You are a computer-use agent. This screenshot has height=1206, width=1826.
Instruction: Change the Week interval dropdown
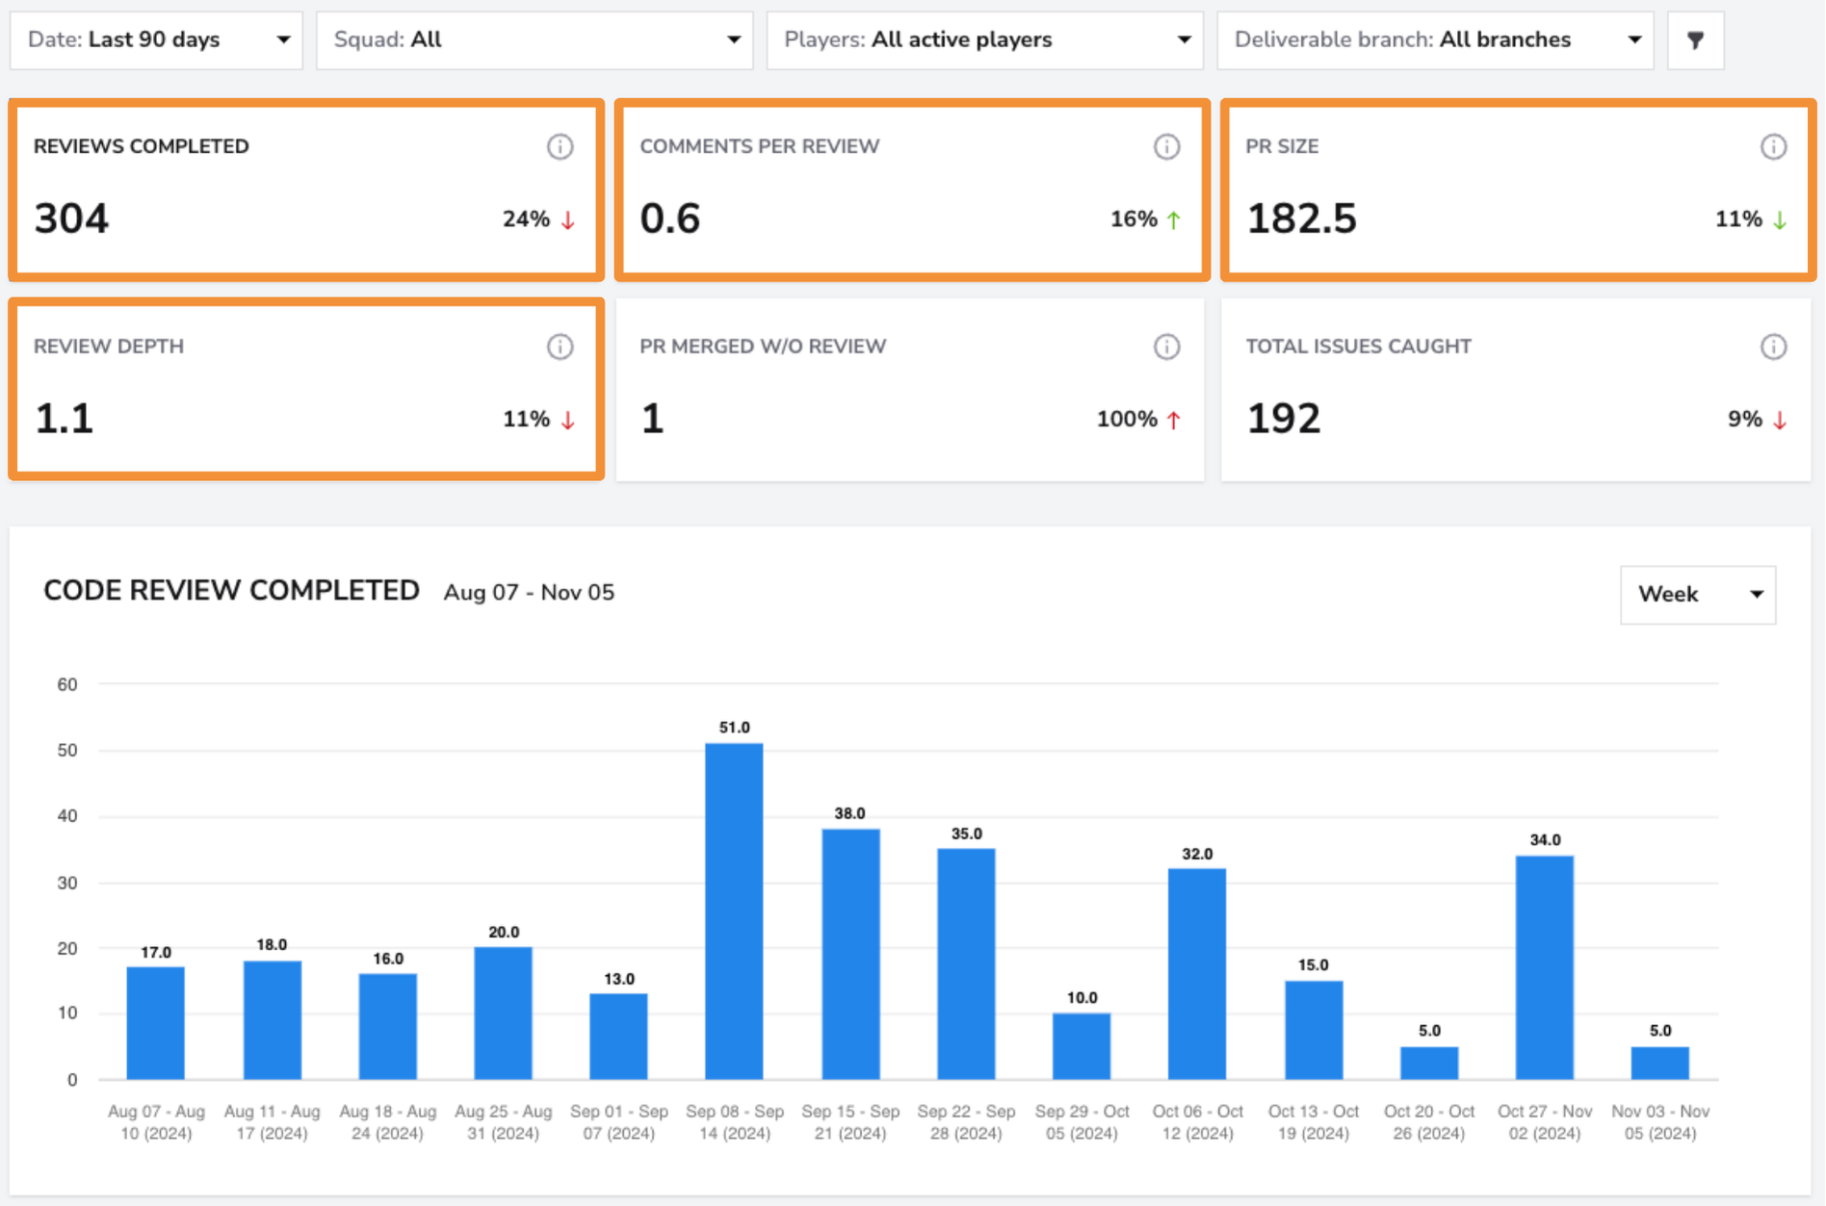pos(1698,595)
